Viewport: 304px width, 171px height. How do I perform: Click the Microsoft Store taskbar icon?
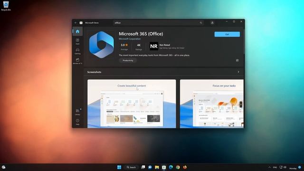[x=164, y=167]
